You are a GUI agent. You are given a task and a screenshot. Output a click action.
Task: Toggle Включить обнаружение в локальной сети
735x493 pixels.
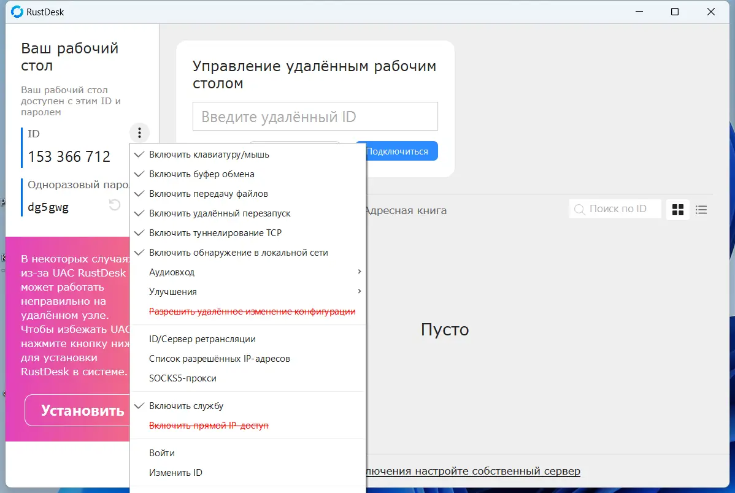point(248,253)
